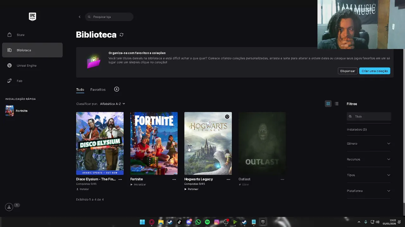Click the Pesquisar loja search field
The width and height of the screenshot is (405, 227).
coord(109,17)
